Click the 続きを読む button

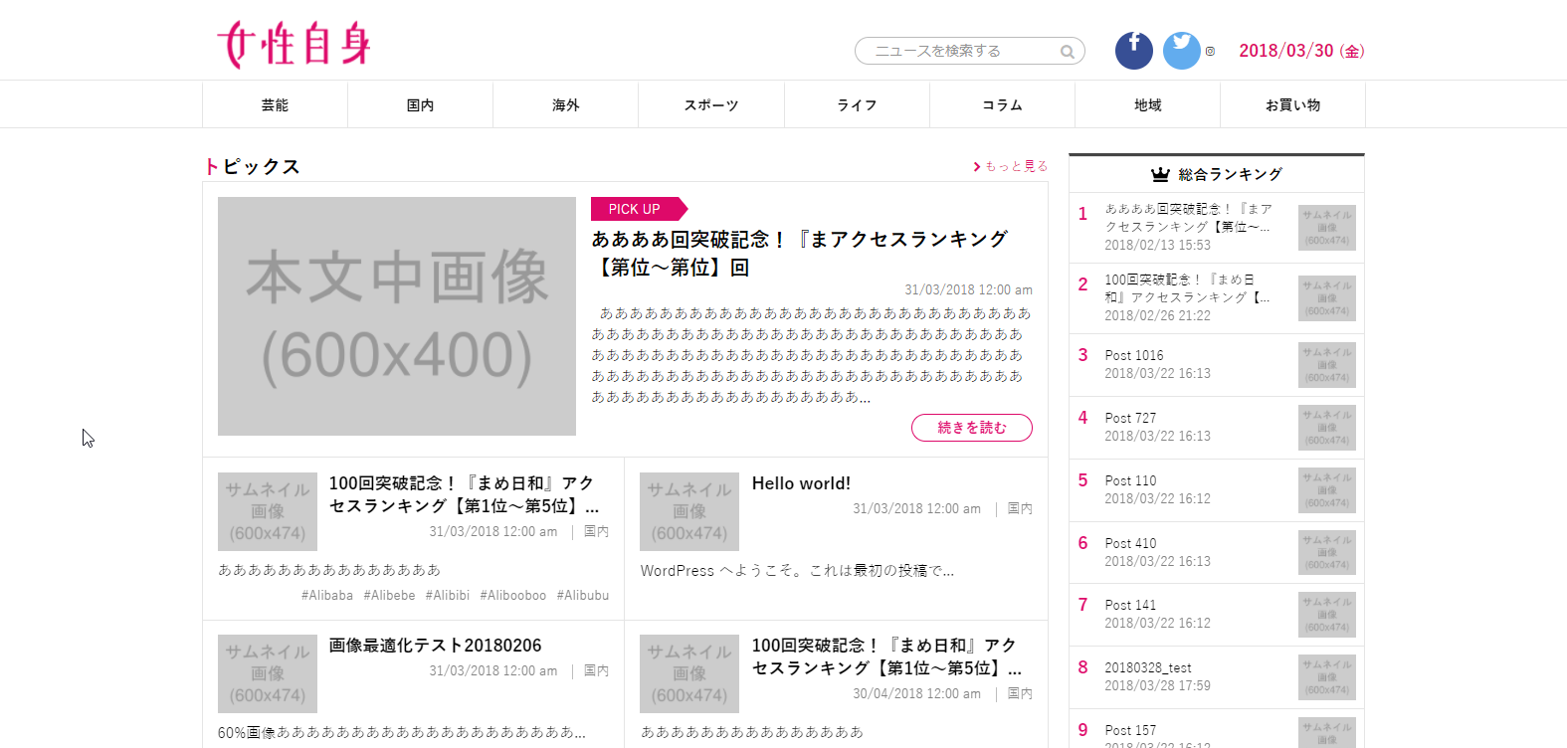coord(972,428)
